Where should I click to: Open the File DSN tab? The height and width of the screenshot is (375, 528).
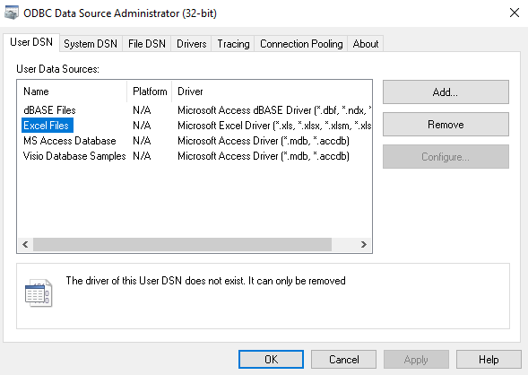(x=147, y=44)
